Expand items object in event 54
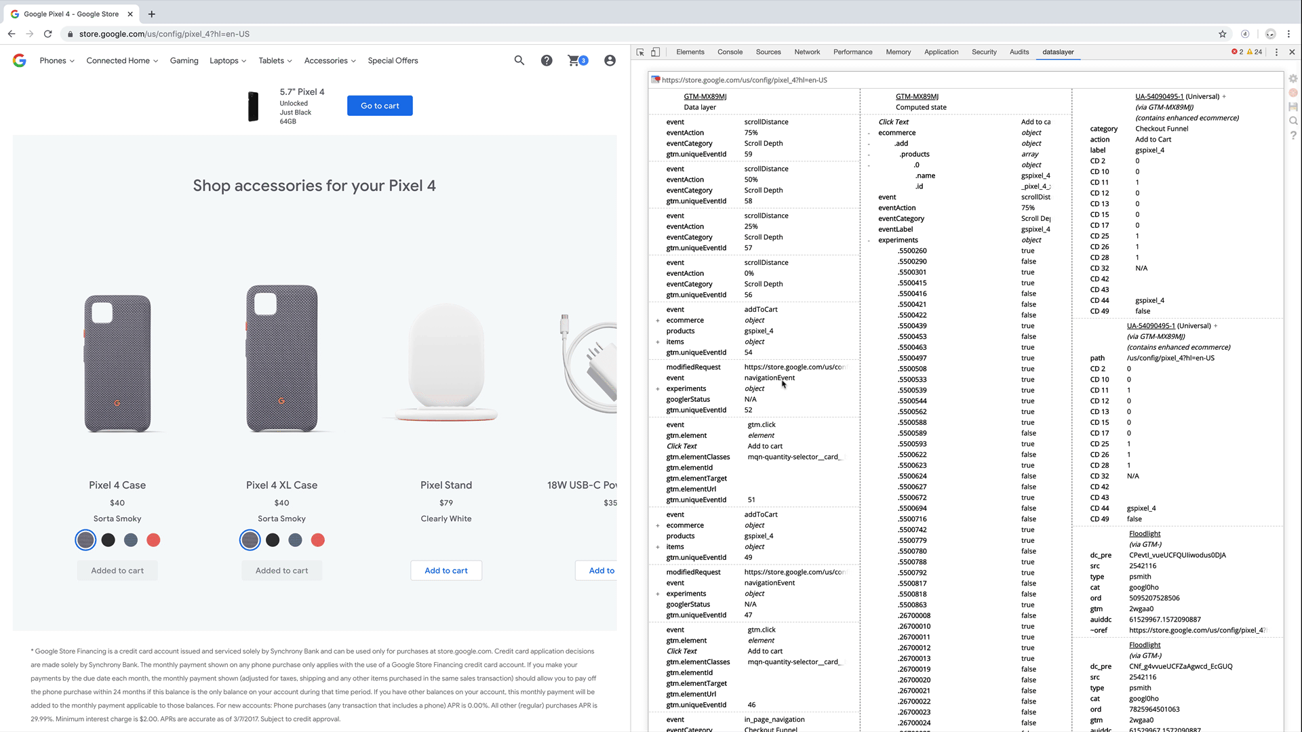 click(x=658, y=342)
